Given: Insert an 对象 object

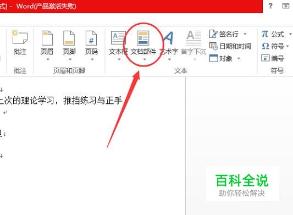Looking at the screenshot, I should (220, 58).
